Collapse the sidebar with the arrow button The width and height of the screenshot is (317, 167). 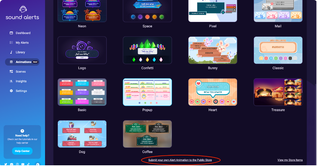pos(38,164)
